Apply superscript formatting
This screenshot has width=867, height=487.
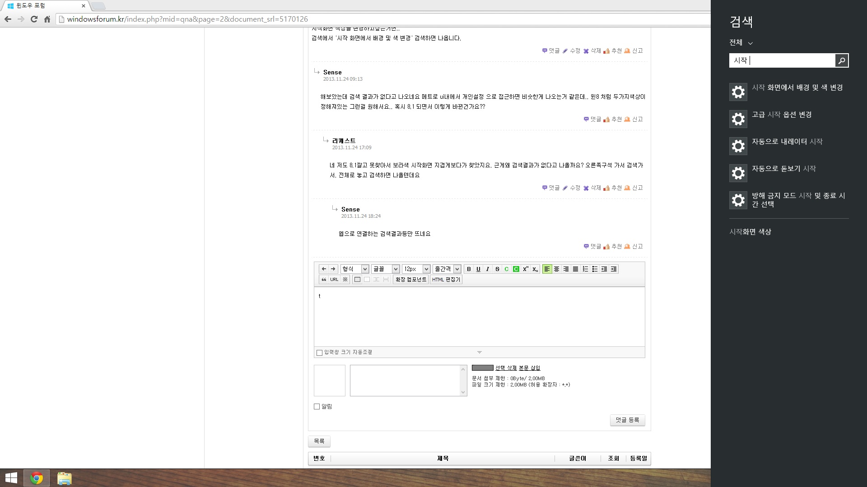tap(526, 269)
